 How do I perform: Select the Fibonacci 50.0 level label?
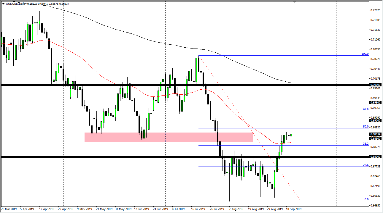(365, 126)
